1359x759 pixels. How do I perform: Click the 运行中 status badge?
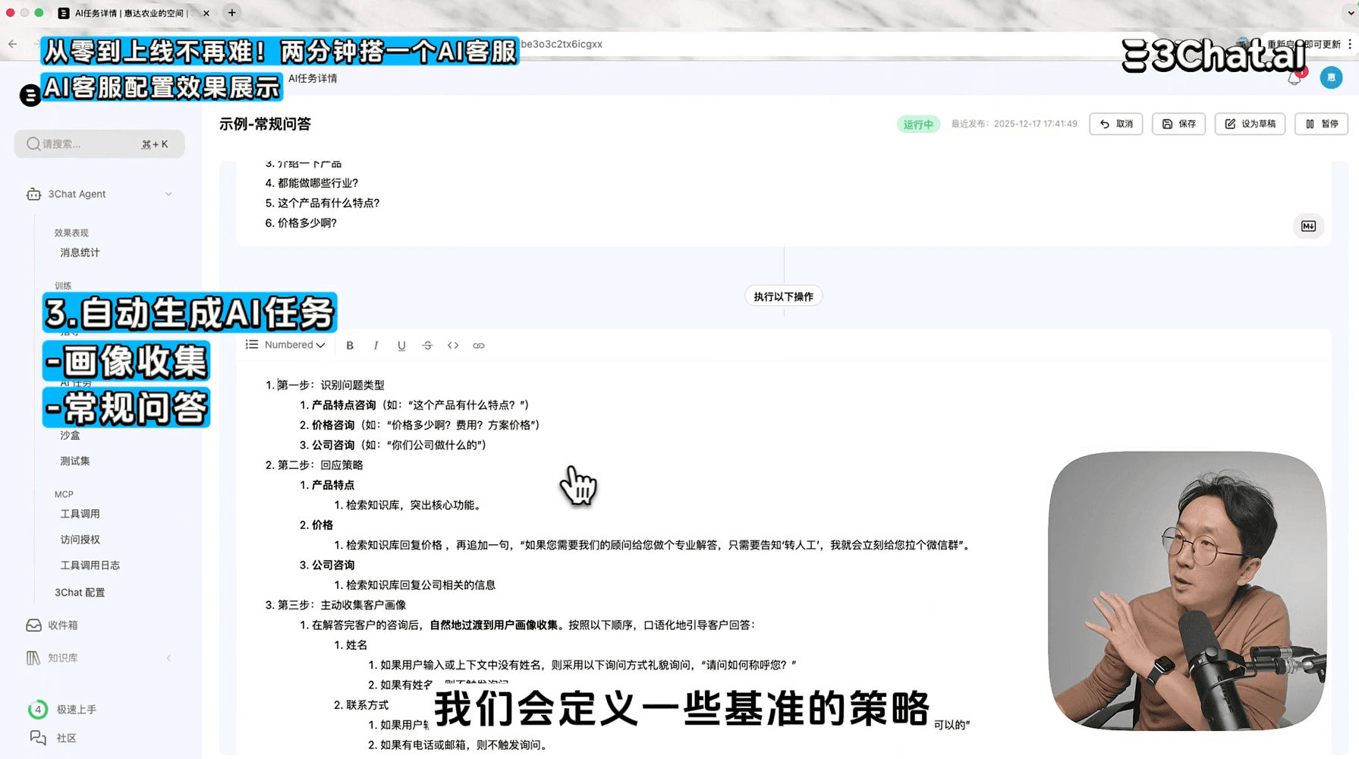pos(918,124)
